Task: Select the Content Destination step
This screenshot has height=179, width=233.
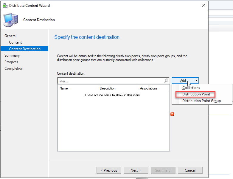Action: click(24, 49)
